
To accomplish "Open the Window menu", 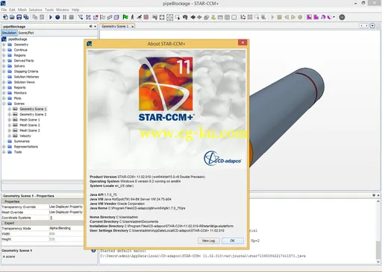I will 63,10.
